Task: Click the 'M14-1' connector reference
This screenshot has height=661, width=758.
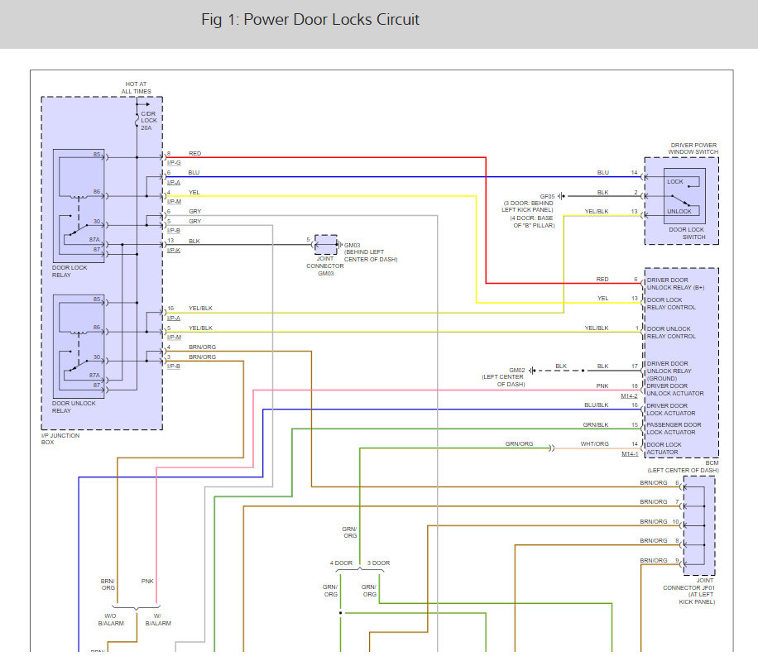Action: (x=630, y=454)
